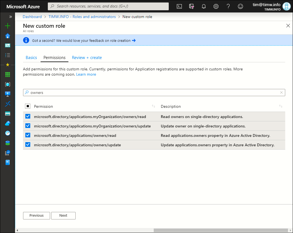
Task: Switch to the Basics tab
Action: pyautogui.click(x=31, y=58)
